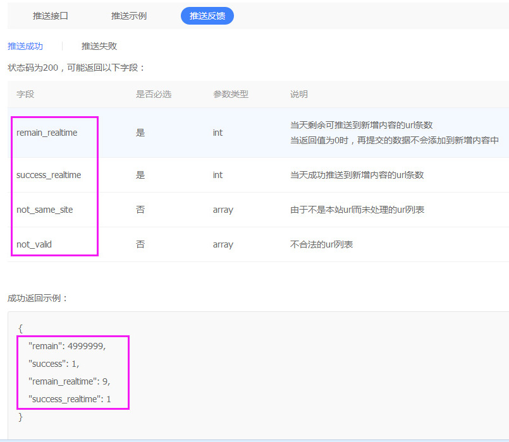Select the not_same_site field entry
The image size is (509, 442).
pos(46,210)
